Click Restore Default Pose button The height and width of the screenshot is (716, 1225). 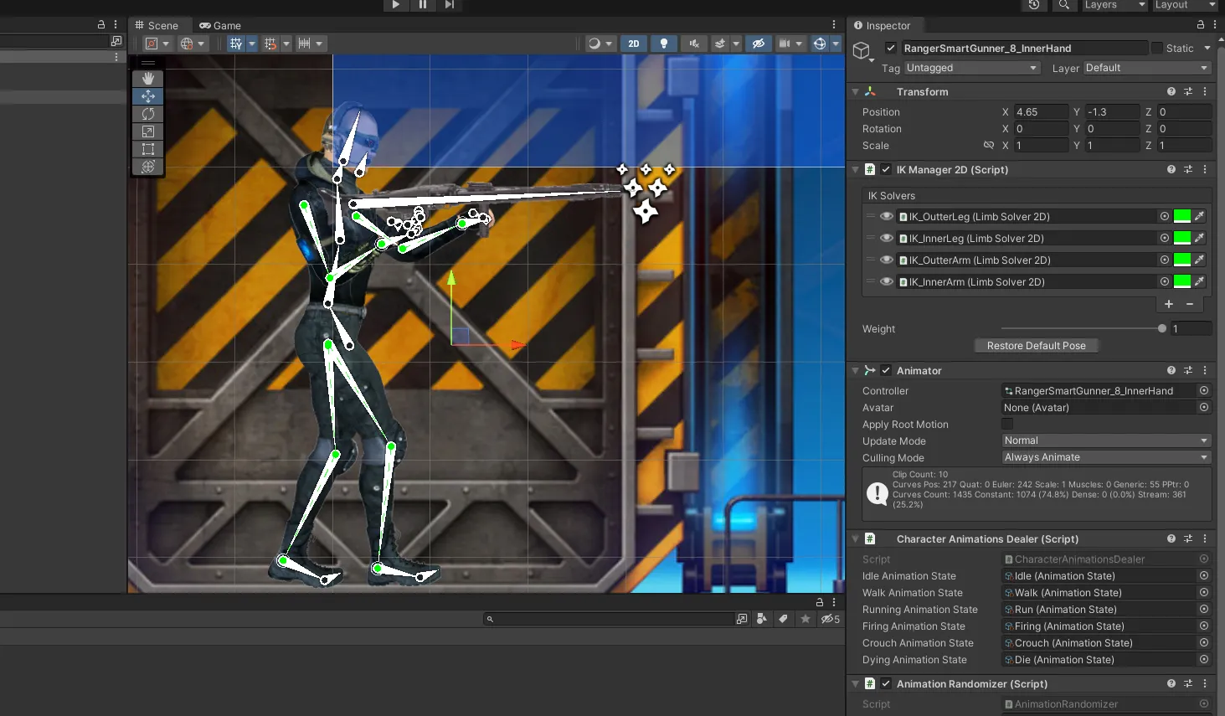pos(1036,346)
